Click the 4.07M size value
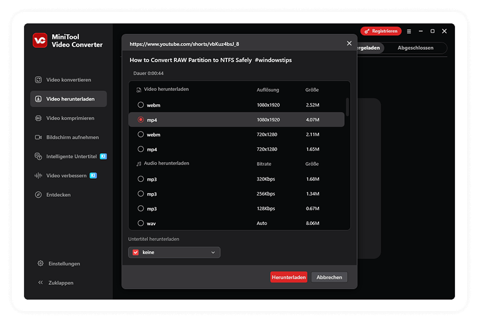Image resolution: width=479 pixels, height=323 pixels. click(x=313, y=120)
